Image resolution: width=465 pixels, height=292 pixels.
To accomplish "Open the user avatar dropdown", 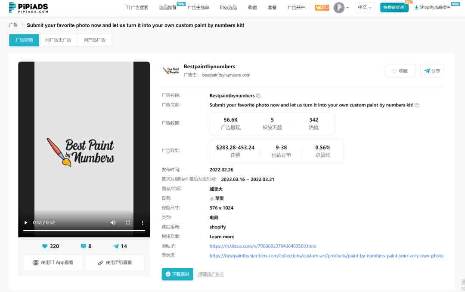I will click(341, 8).
